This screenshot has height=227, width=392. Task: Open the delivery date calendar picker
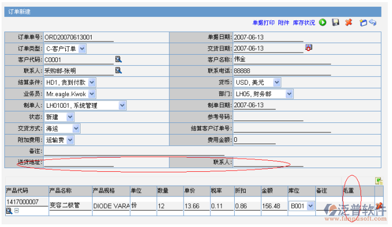coord(309,48)
